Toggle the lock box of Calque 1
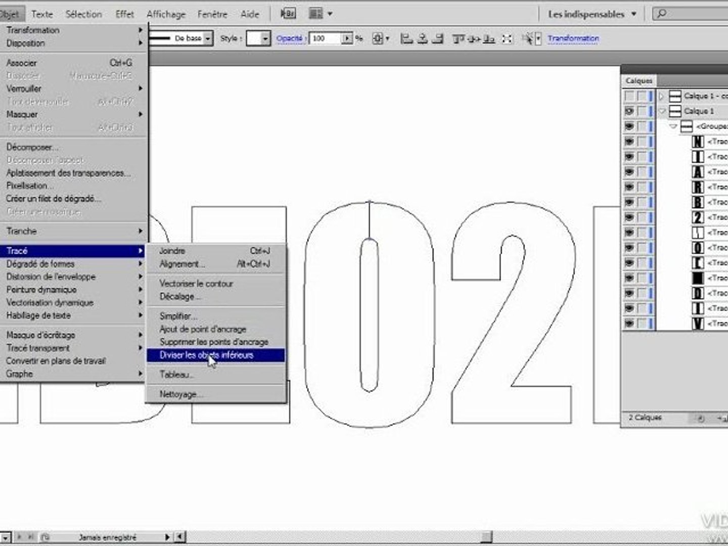The width and height of the screenshot is (728, 546). (x=642, y=111)
